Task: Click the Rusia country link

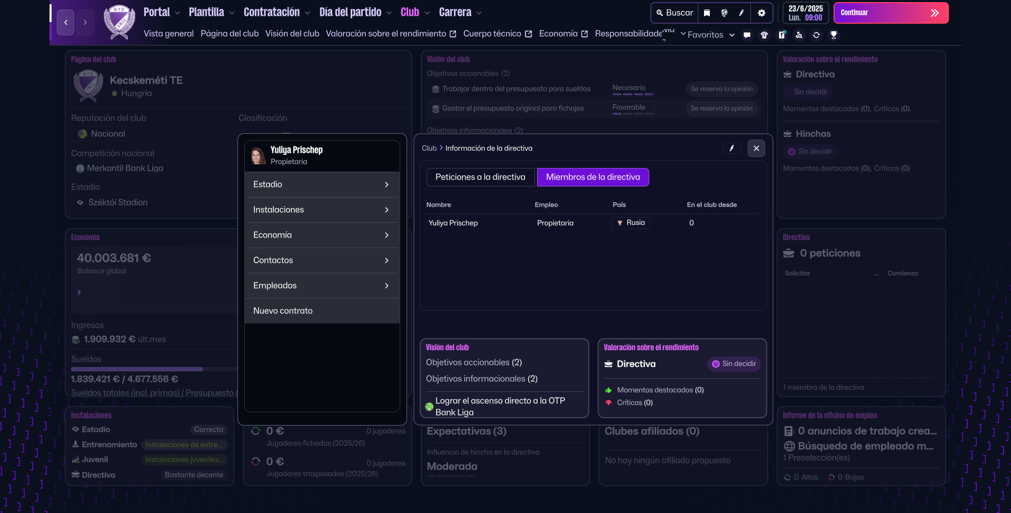Action: coord(631,223)
